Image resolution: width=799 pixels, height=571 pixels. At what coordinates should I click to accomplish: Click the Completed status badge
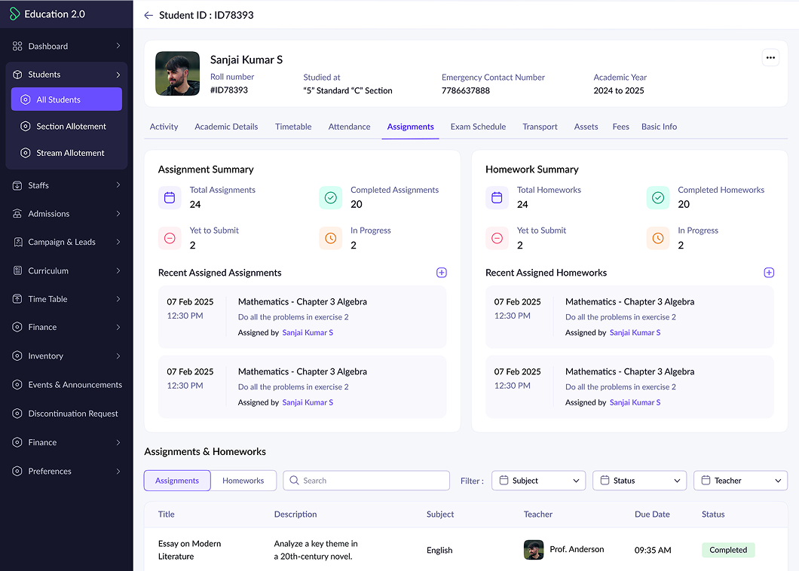728,550
